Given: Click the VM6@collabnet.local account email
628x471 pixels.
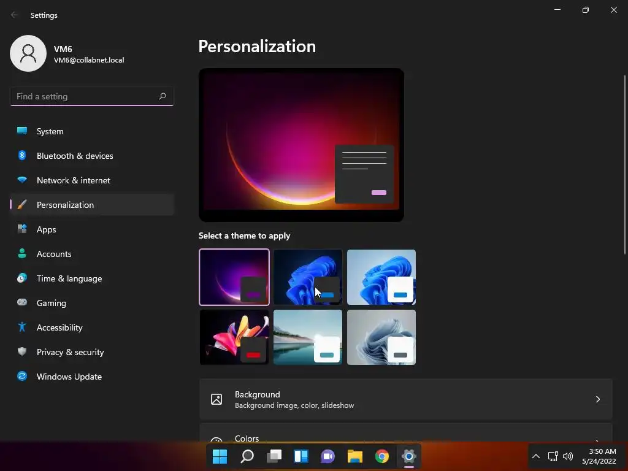Looking at the screenshot, I should (89, 60).
